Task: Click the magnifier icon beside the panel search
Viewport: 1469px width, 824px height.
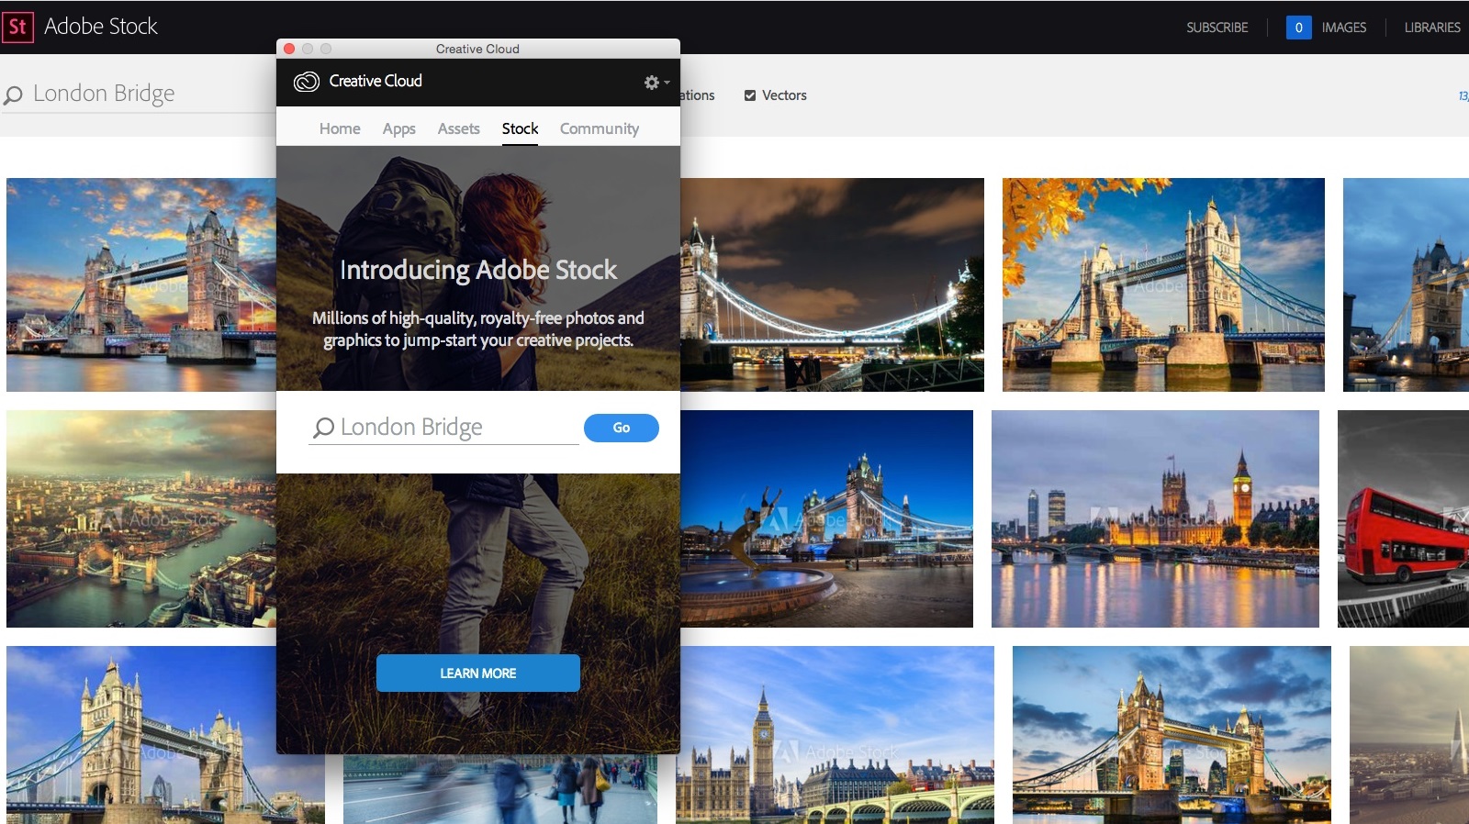Action: [x=323, y=428]
